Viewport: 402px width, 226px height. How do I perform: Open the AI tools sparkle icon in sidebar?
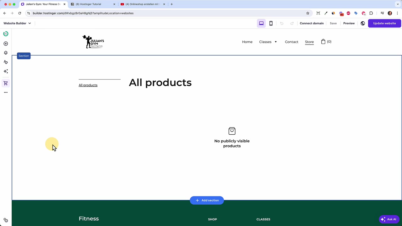(x=6, y=71)
